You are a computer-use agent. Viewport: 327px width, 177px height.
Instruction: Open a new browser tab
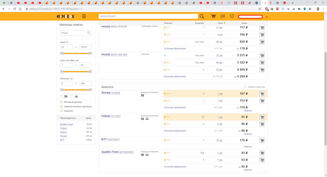pyautogui.click(x=293, y=3)
